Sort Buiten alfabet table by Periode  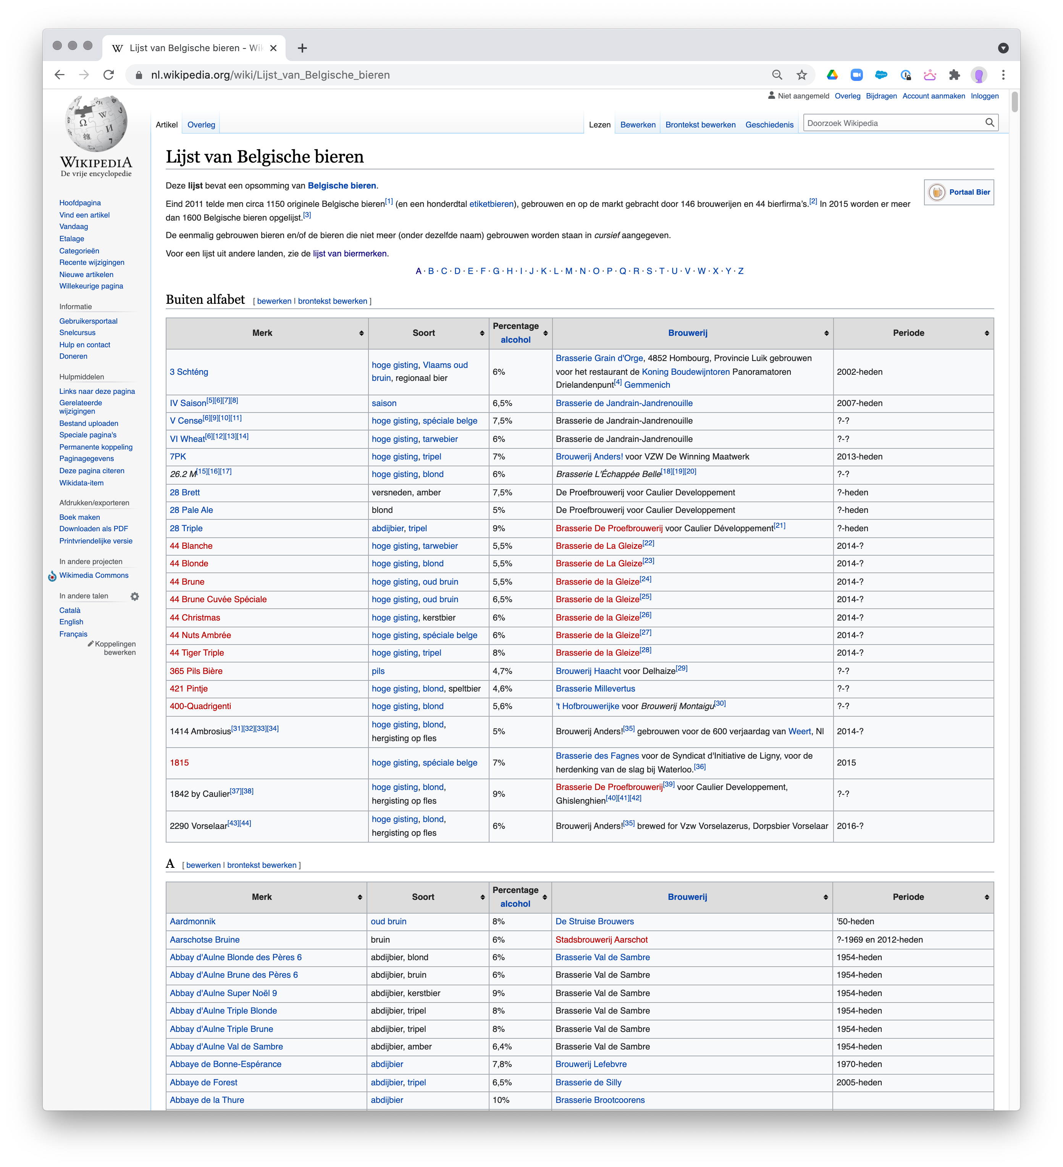click(x=987, y=334)
